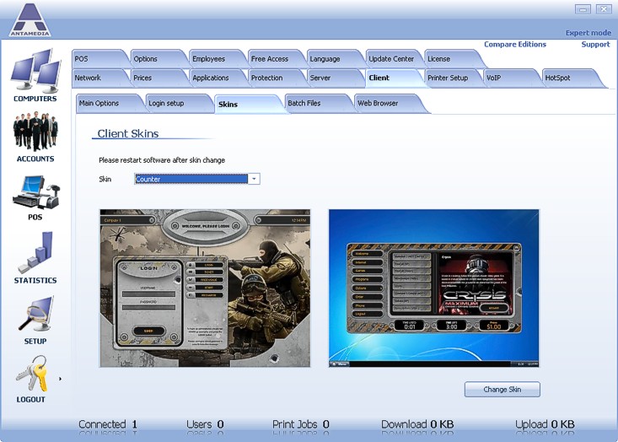The height and width of the screenshot is (442, 618).
Task: Click the Upload 0 KB status entry
Action: click(x=545, y=424)
